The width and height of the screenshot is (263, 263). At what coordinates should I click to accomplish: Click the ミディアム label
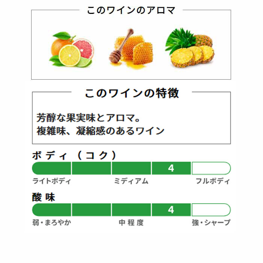[x=131, y=181]
